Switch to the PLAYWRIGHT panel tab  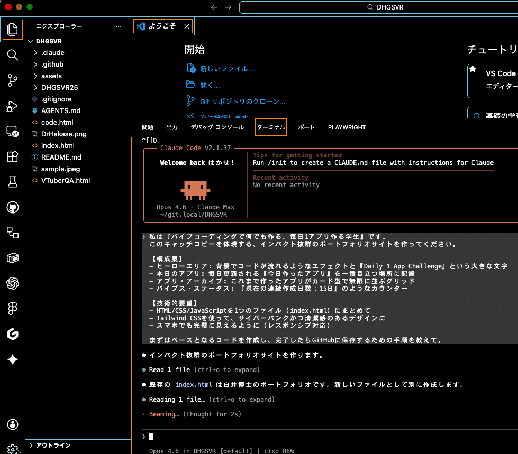[347, 127]
